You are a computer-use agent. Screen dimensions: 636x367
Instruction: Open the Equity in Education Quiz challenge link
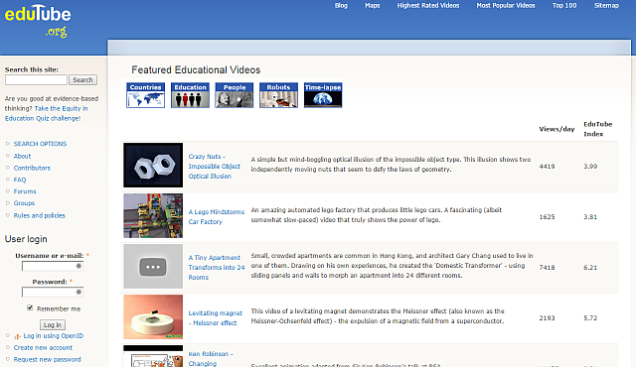click(x=47, y=113)
